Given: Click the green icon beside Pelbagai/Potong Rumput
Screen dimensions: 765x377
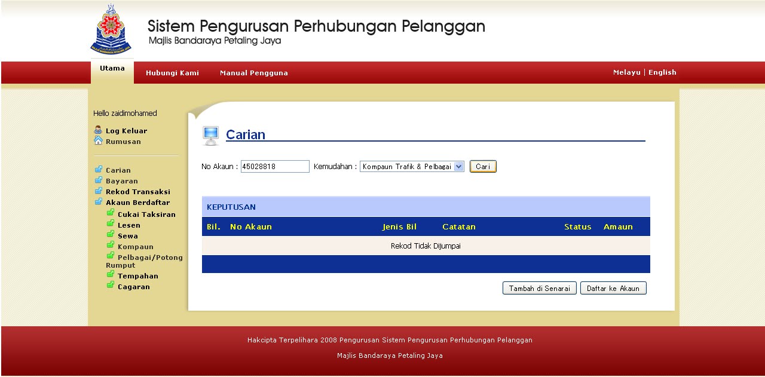Looking at the screenshot, I should pos(110,256).
